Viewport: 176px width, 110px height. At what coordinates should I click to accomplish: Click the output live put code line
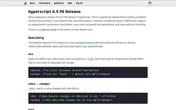[x=70, y=74]
